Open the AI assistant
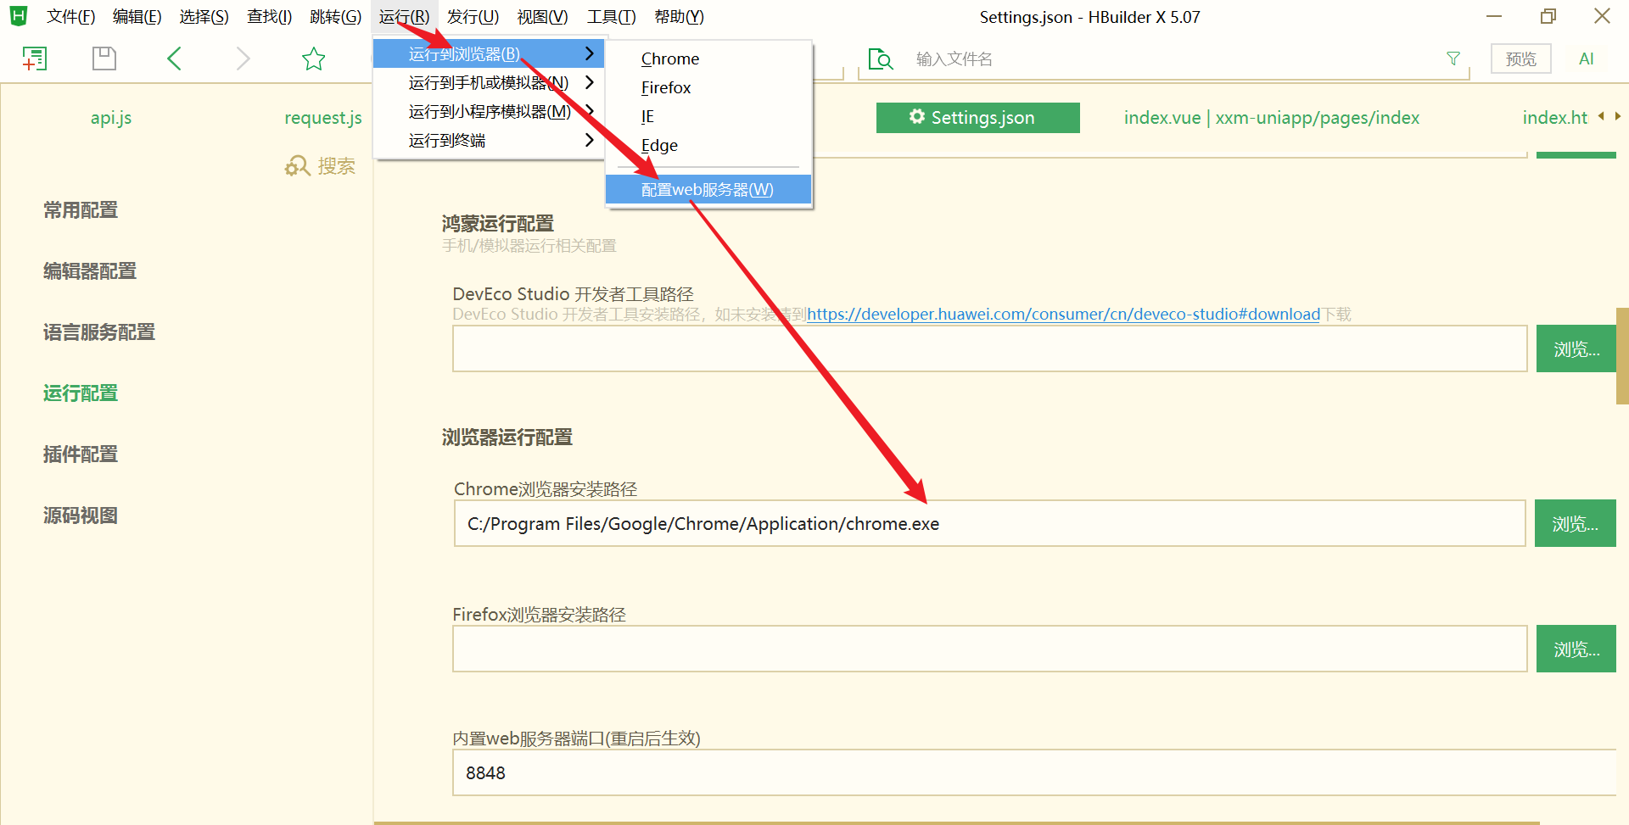 (x=1587, y=59)
